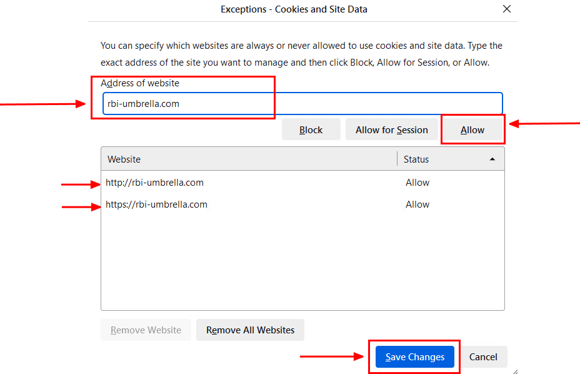Click the Address of website text field
Screen dimensions: 580x374
point(302,104)
